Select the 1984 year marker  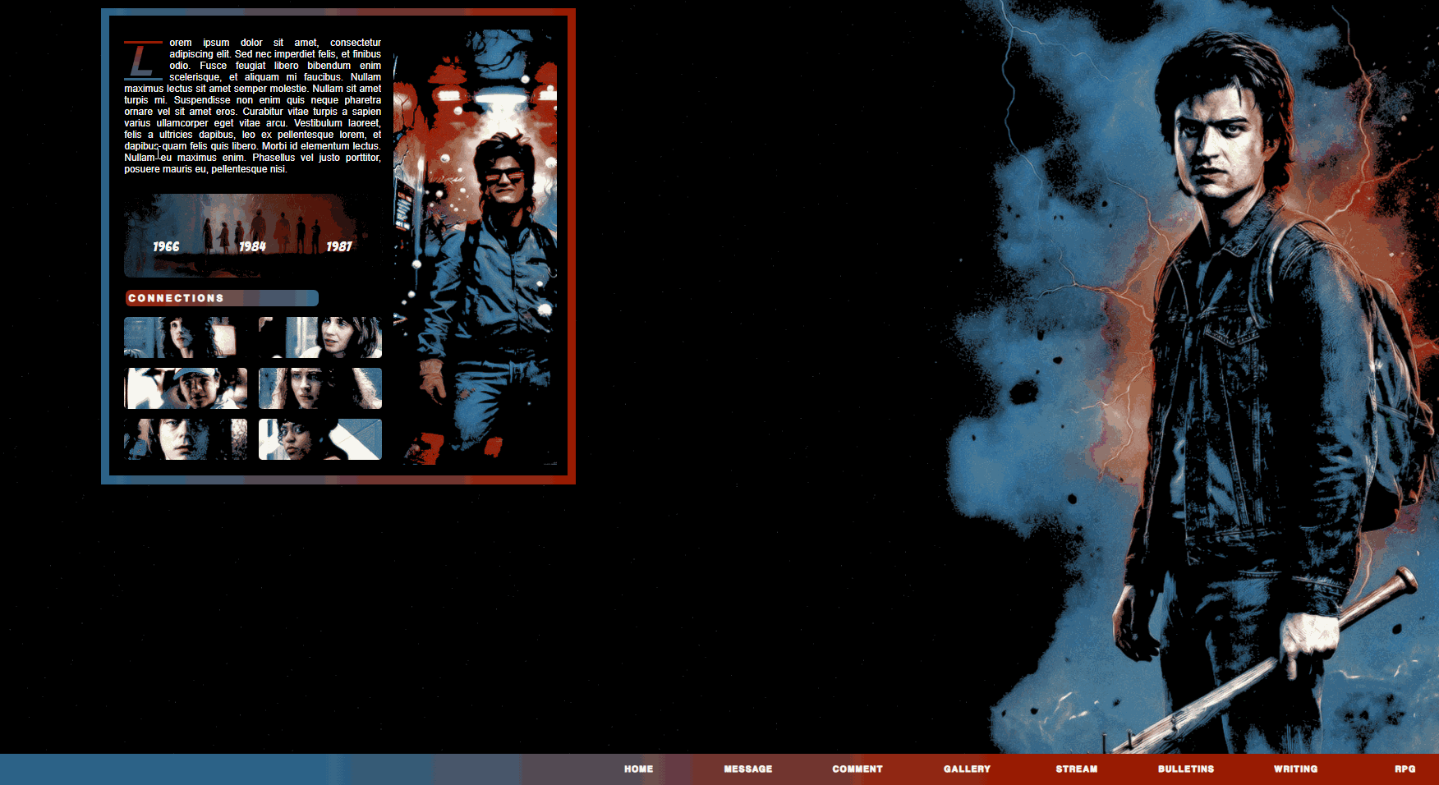(x=252, y=246)
